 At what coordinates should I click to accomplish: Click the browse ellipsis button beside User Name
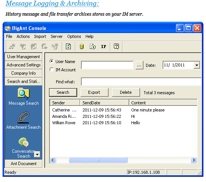tap(139, 65)
